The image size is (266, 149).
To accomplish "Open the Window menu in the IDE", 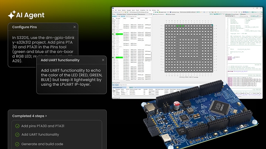I will 154,10.
